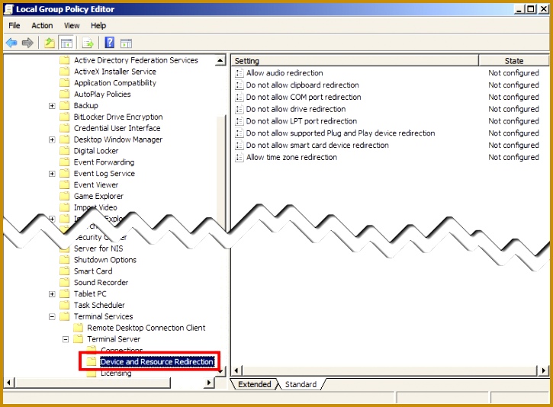Expand the Desktop Window Manager node
The height and width of the screenshot is (407, 553).
[x=52, y=140]
